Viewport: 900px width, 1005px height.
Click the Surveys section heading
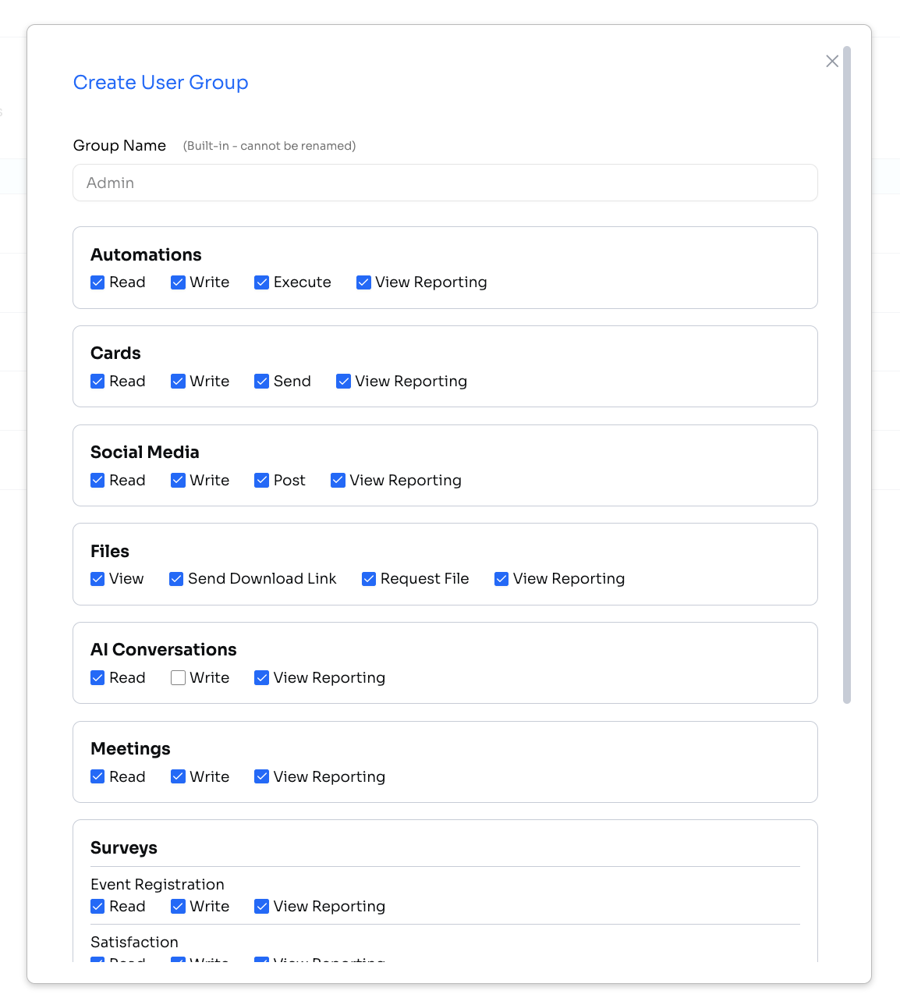pyautogui.click(x=124, y=847)
